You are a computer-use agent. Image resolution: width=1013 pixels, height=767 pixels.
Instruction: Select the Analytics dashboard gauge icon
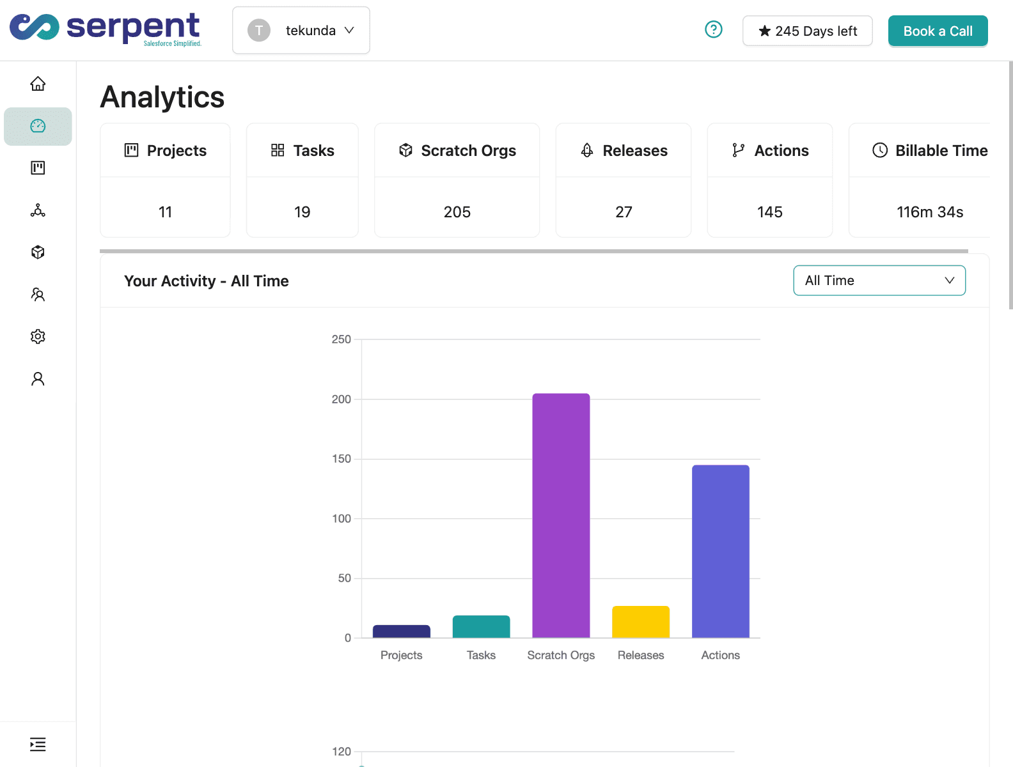click(x=38, y=126)
